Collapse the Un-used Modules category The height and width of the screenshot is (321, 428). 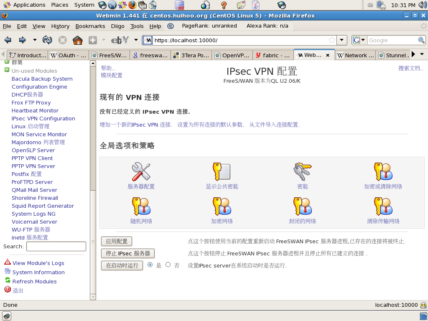pos(7,71)
